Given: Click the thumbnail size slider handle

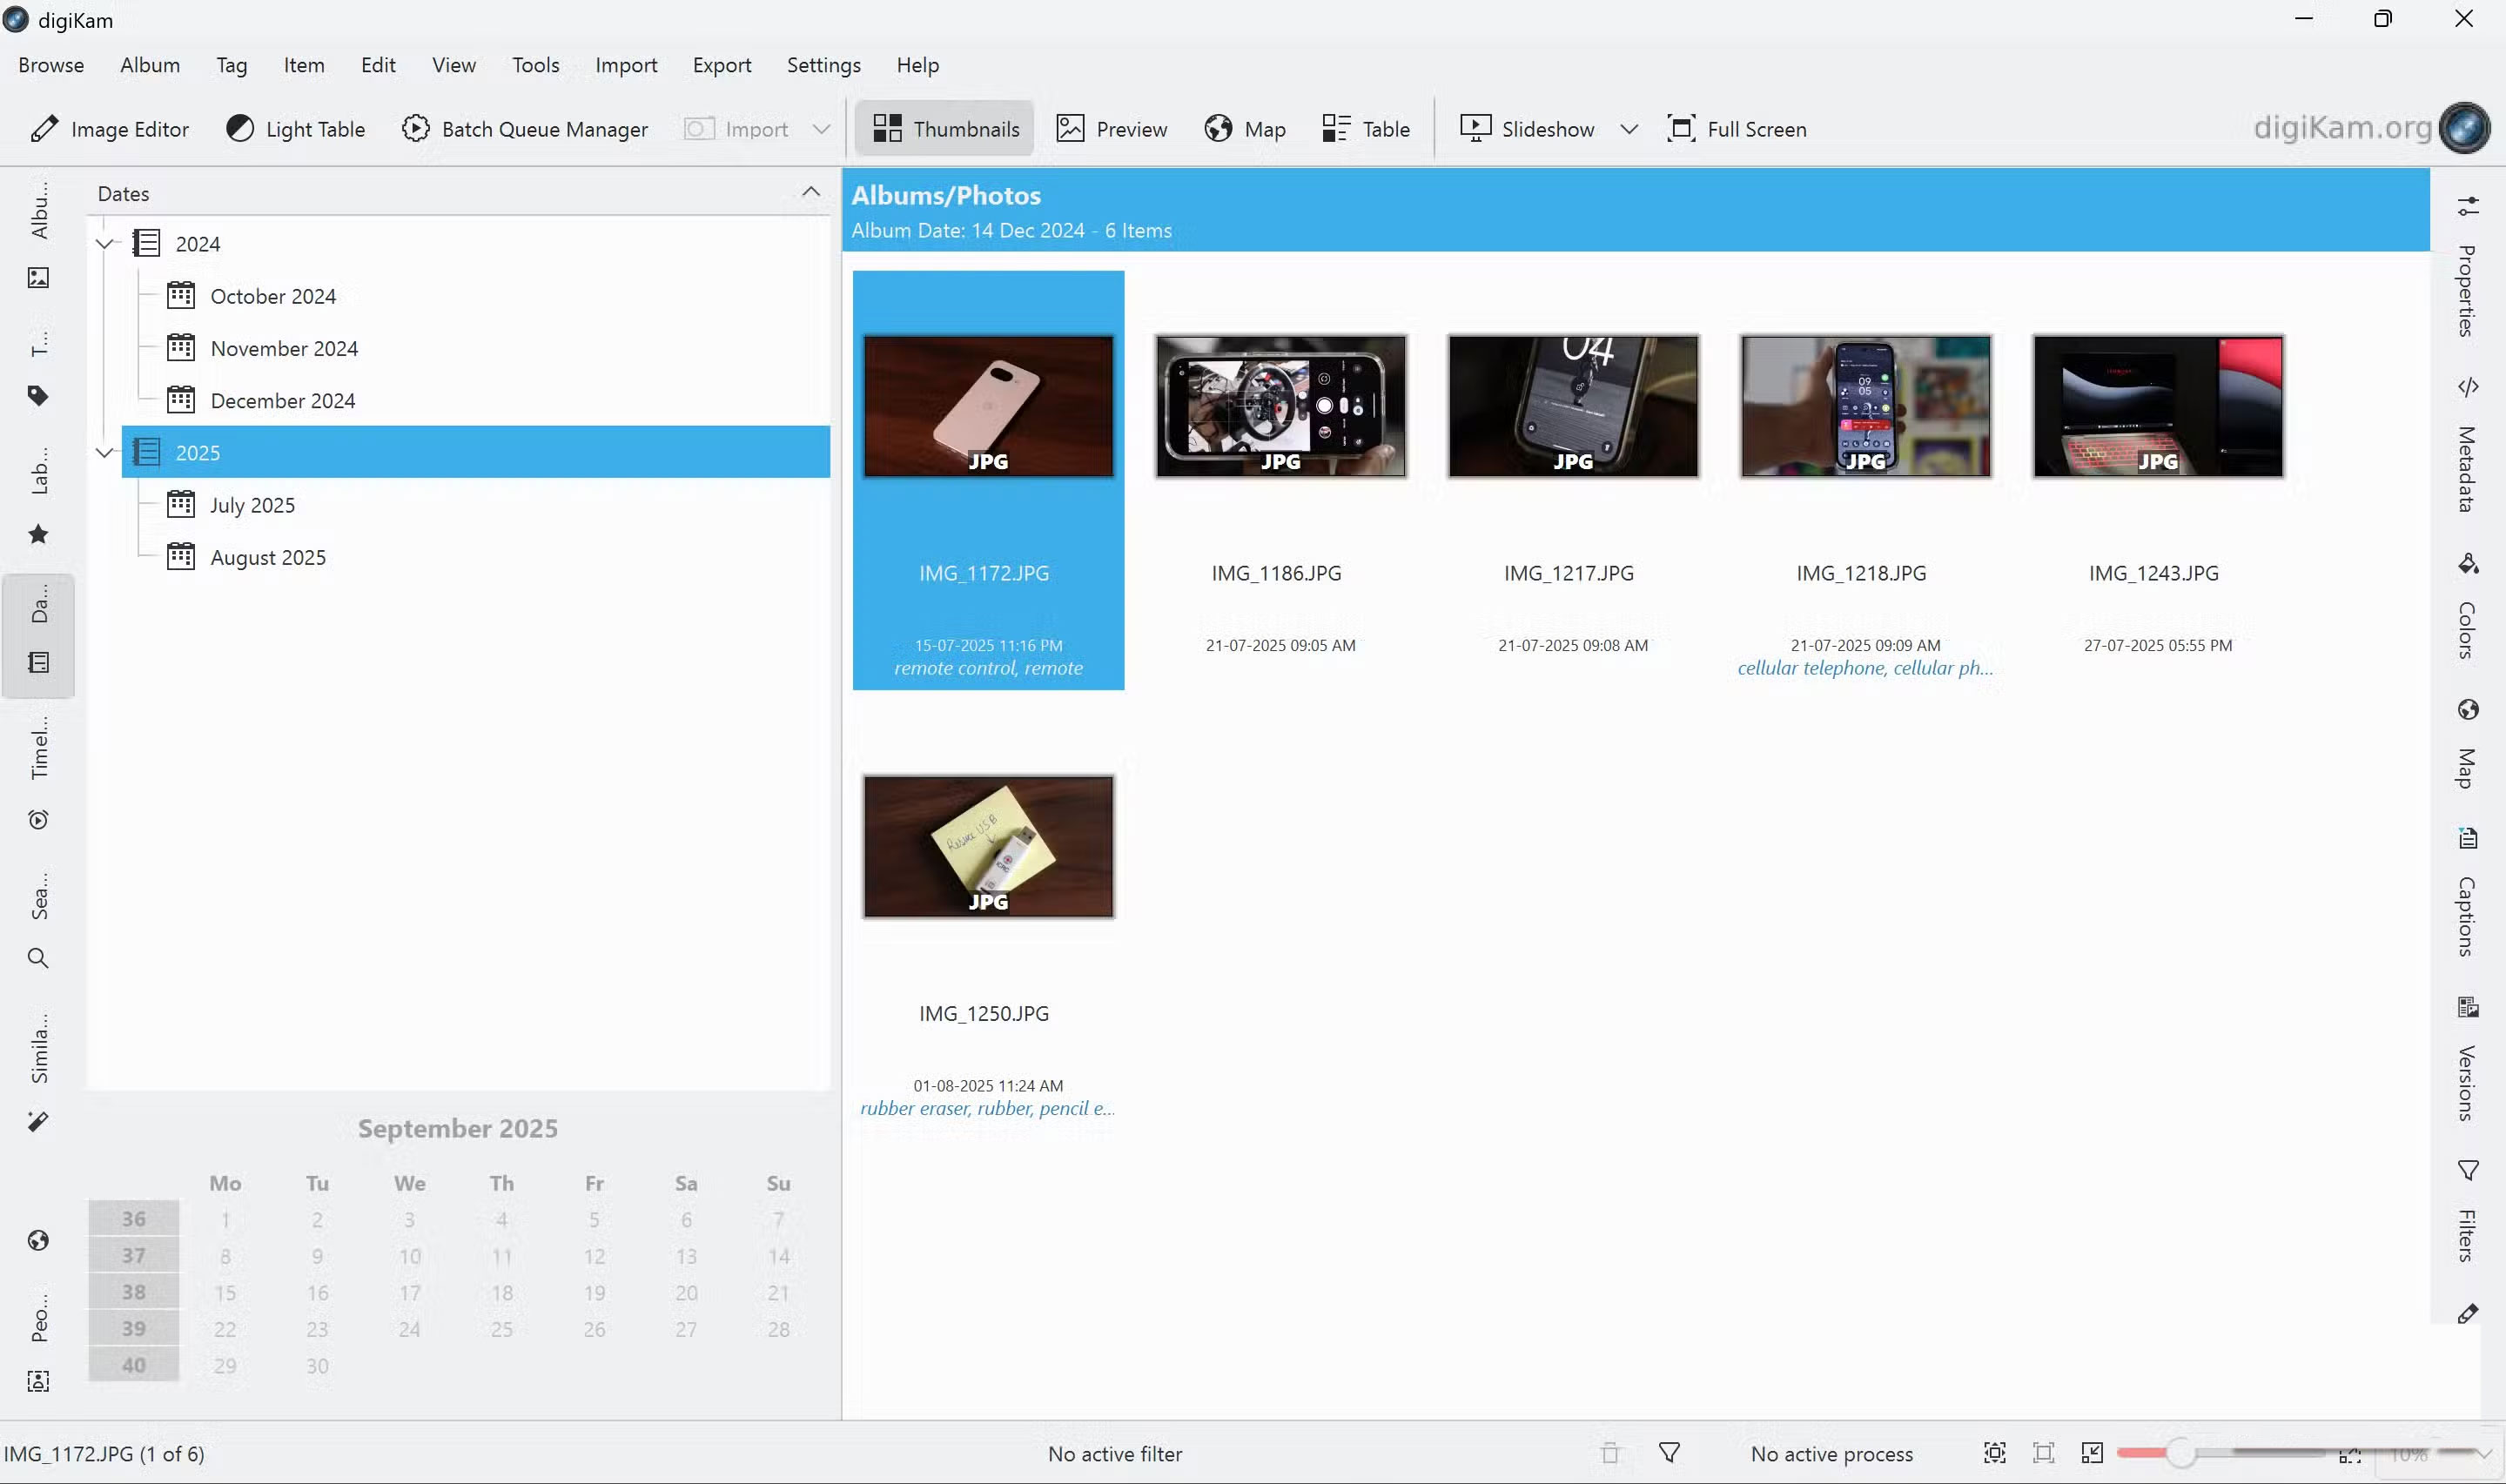Looking at the screenshot, I should point(2180,1453).
